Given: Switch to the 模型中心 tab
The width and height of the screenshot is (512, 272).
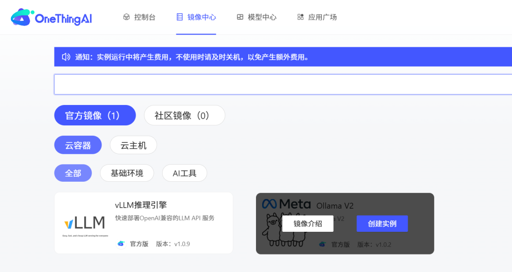Looking at the screenshot, I should point(262,17).
